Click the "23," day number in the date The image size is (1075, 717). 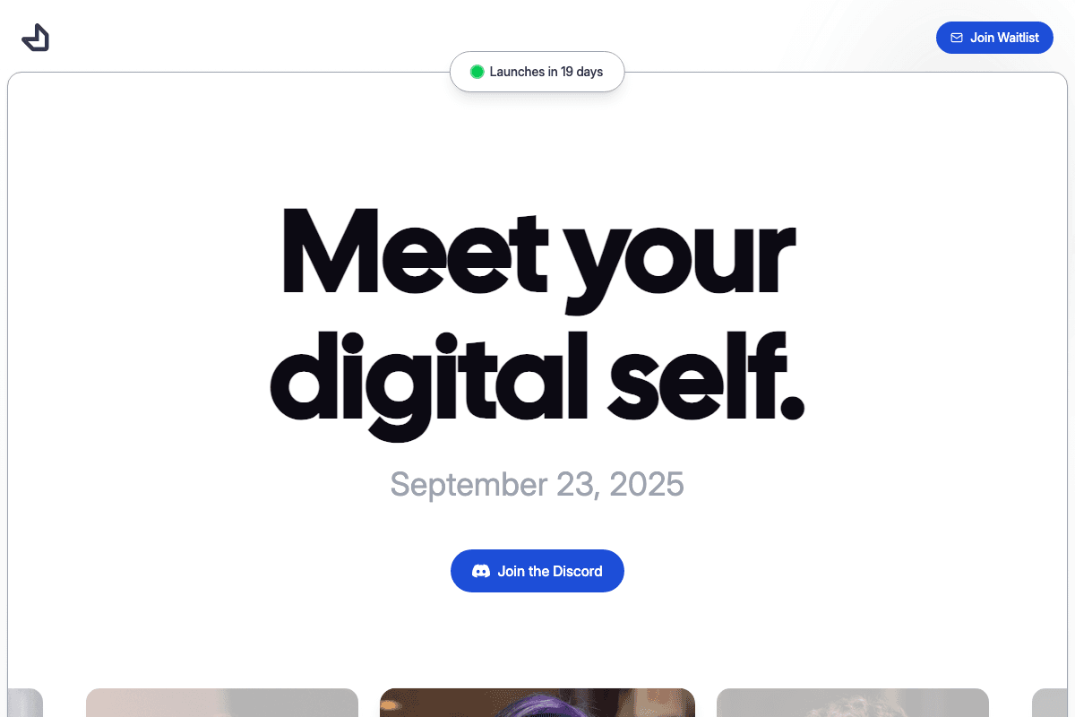pos(578,485)
